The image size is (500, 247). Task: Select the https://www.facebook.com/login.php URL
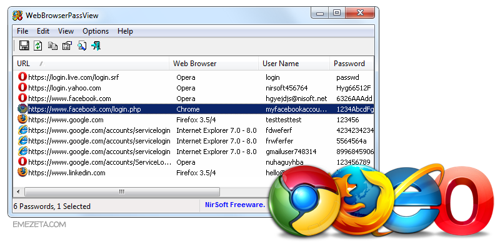84,109
